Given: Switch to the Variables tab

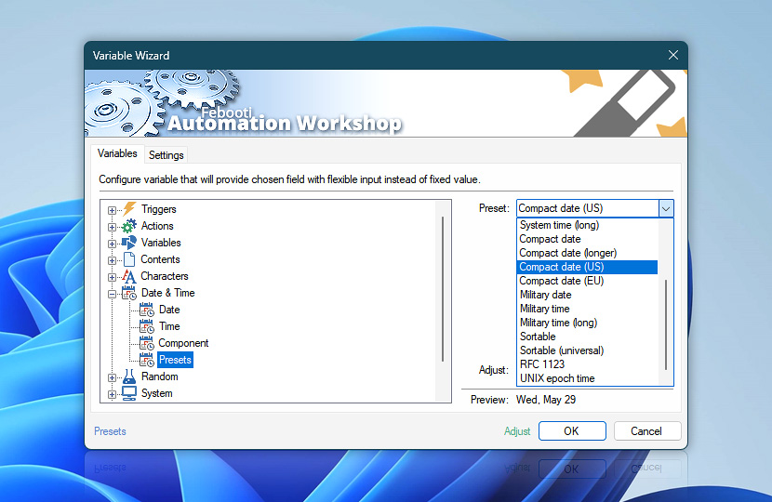Looking at the screenshot, I should (x=117, y=153).
